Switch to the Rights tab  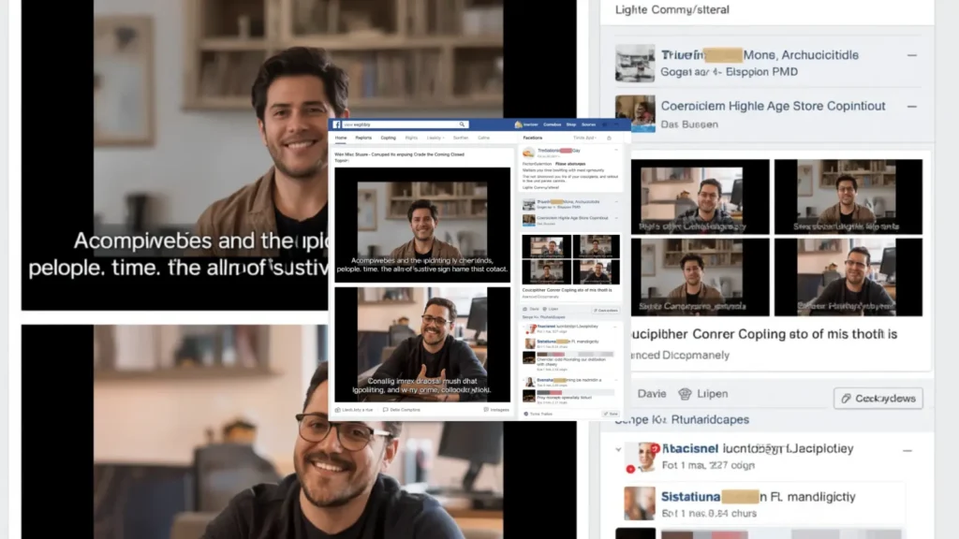point(412,138)
